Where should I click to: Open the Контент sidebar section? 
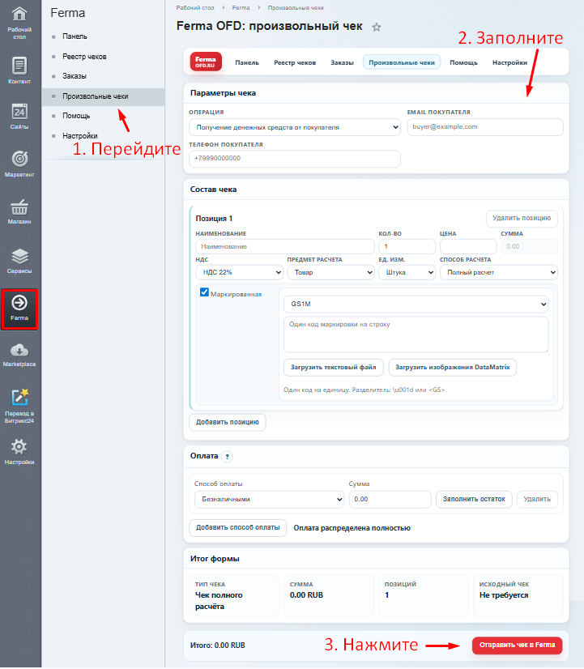point(19,70)
